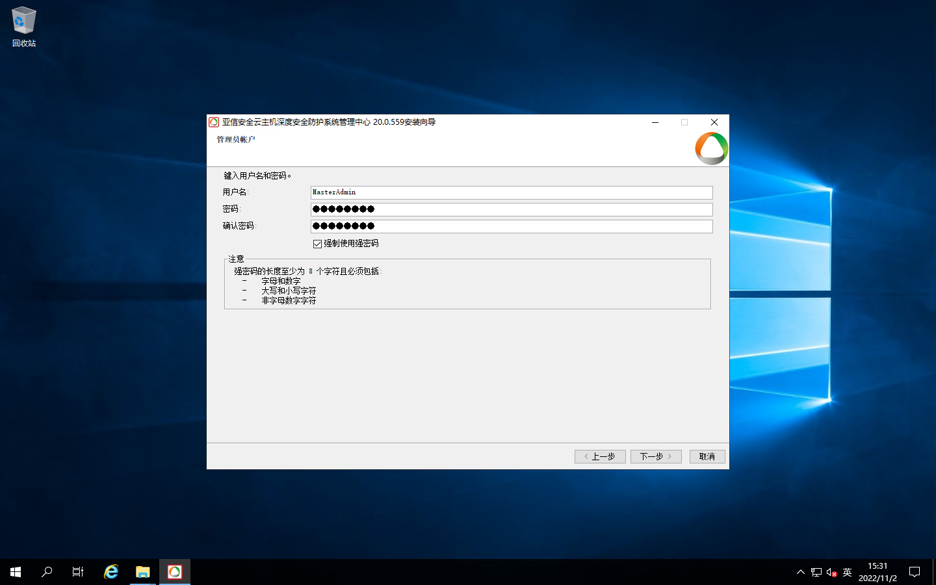Open the Recycle Bin desktop icon
This screenshot has width=936, height=585.
coord(23,27)
